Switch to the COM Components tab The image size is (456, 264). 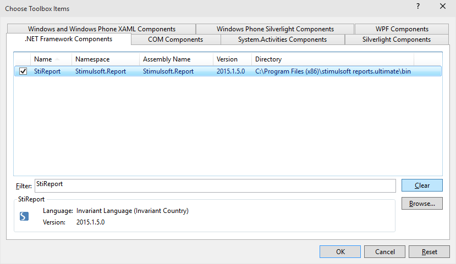tap(175, 40)
